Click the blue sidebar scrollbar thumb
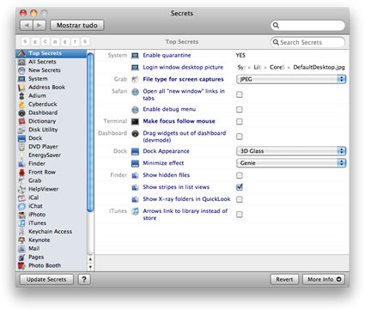This screenshot has height=310, width=365. point(90,132)
